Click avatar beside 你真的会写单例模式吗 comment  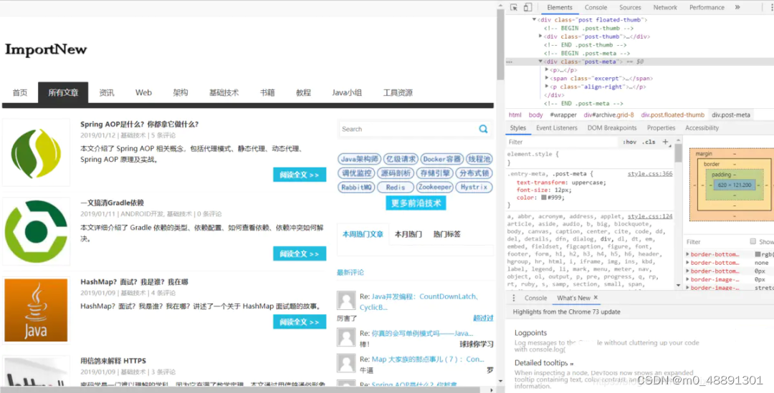coord(346,337)
